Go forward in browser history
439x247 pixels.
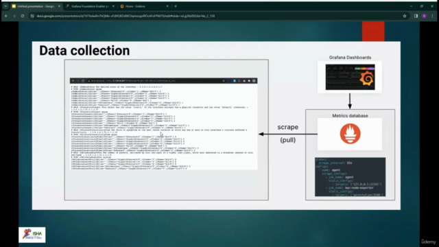(14, 16)
